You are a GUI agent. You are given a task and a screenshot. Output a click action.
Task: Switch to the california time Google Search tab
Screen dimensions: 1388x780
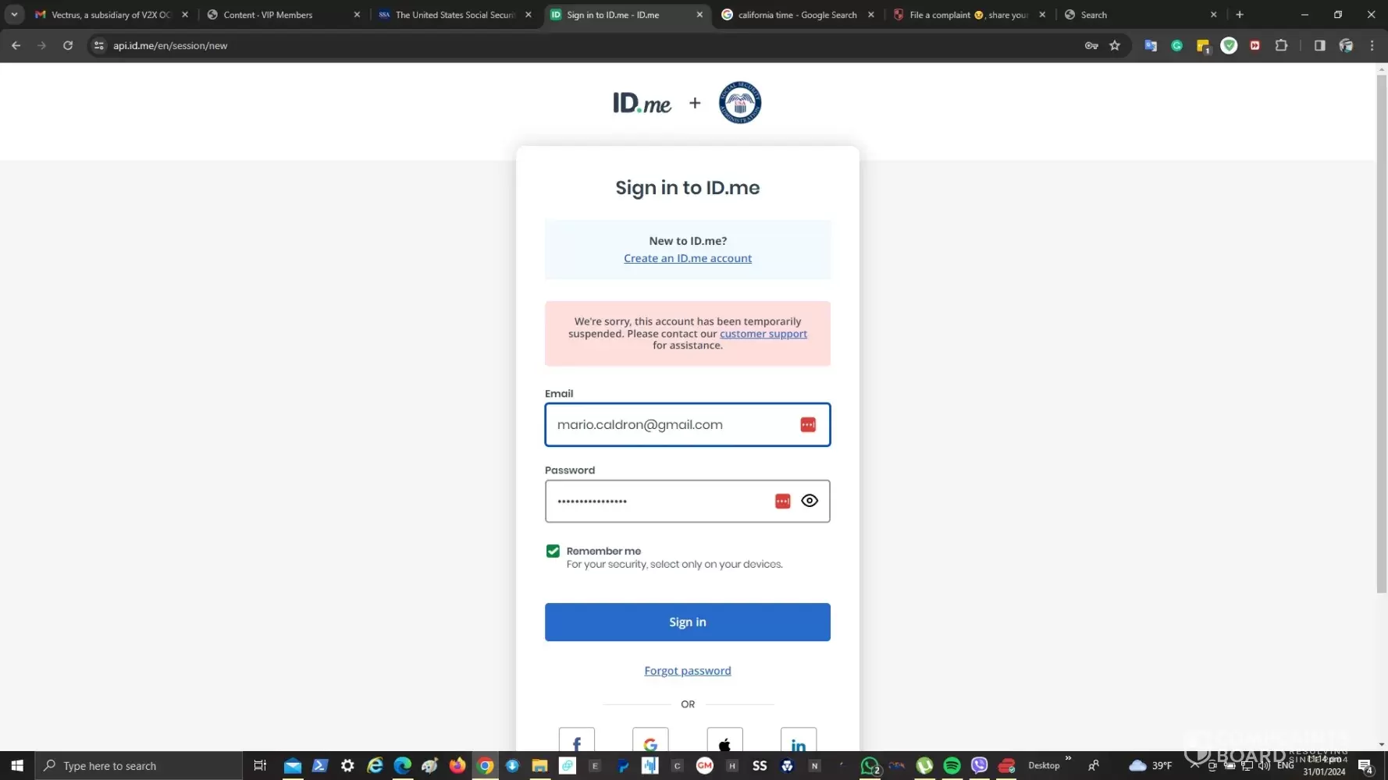(798, 15)
